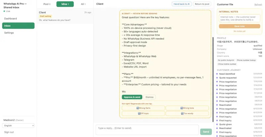Click the Wrong facts regenerate icon
The image size is (265, 137).
click(137, 108)
